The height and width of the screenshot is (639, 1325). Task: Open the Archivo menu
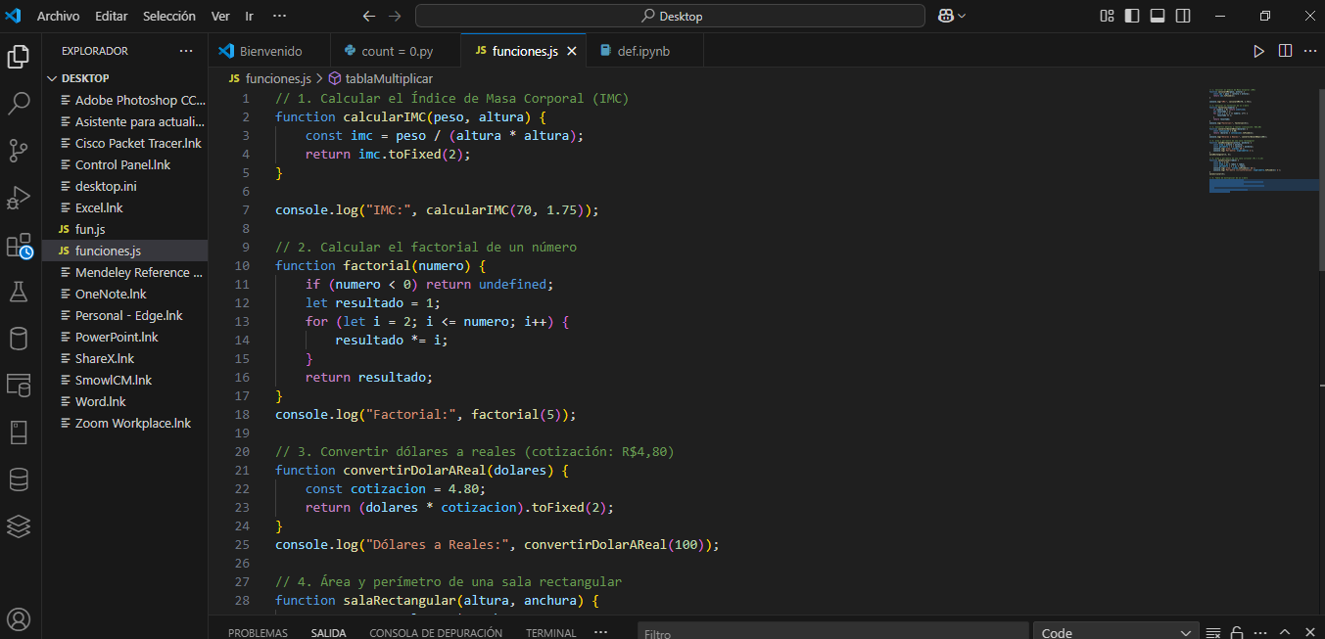pos(58,16)
